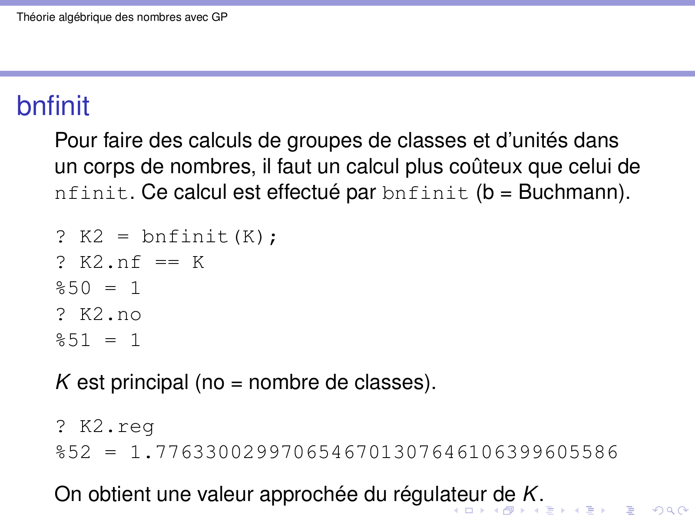Click the slide rectangle navigation icon
Viewport: 695px width, 521px height.
coord(469,511)
